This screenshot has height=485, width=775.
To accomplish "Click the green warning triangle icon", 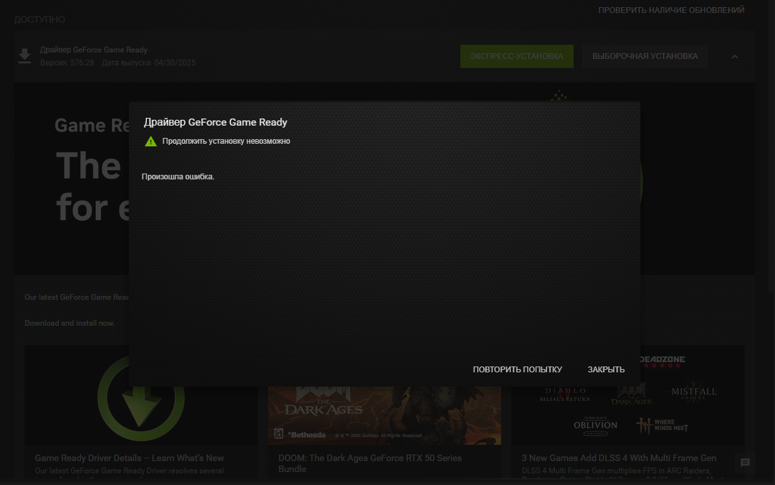I will coord(151,141).
